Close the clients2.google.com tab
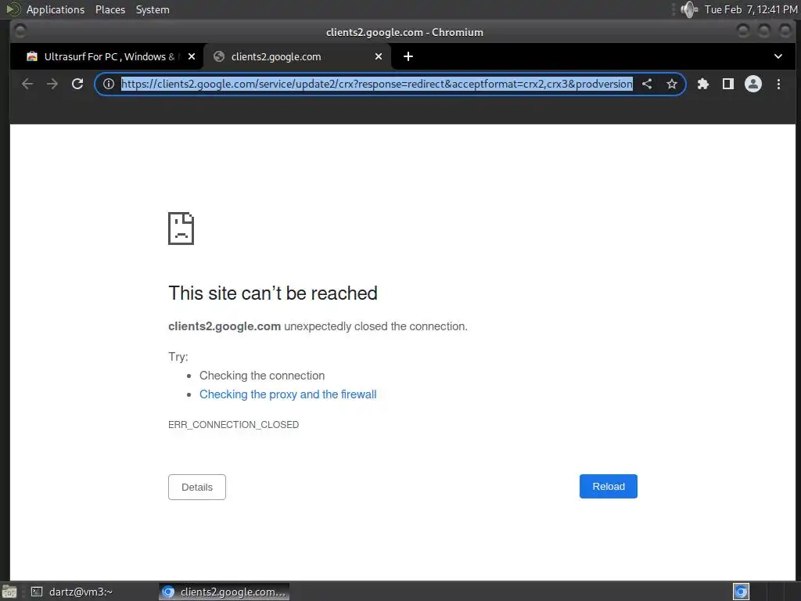Screen dimensions: 801x601 tap(379, 56)
